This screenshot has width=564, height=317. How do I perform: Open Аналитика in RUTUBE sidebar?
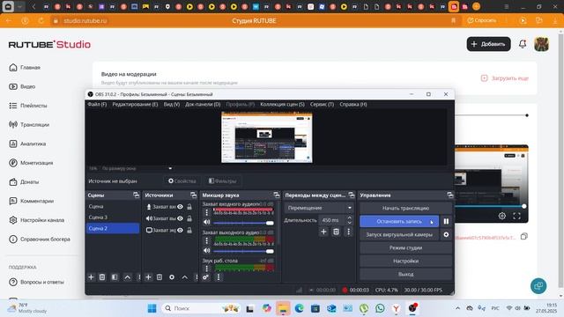coord(27,144)
